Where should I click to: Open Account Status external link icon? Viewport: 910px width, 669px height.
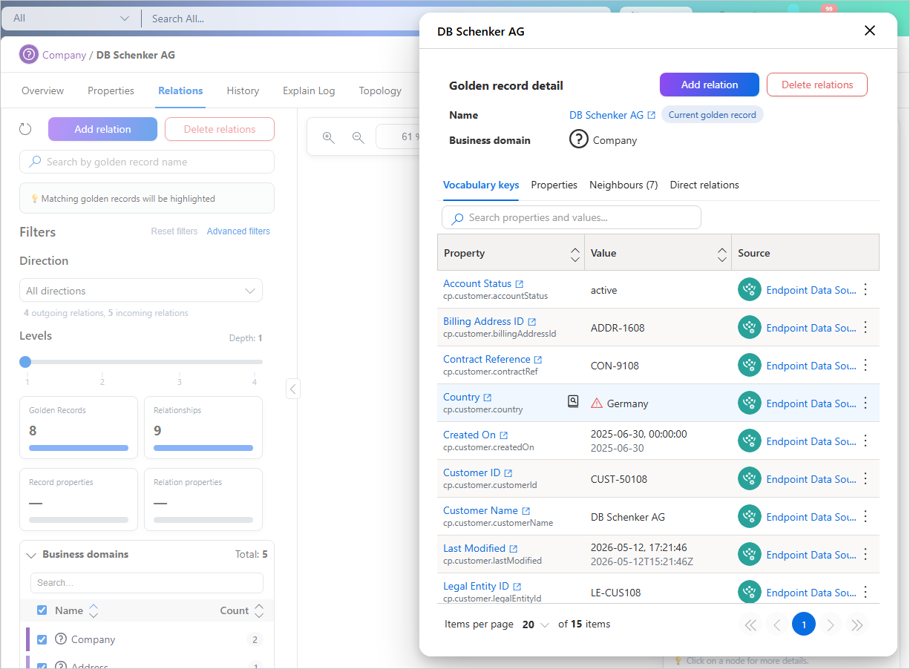click(x=520, y=284)
